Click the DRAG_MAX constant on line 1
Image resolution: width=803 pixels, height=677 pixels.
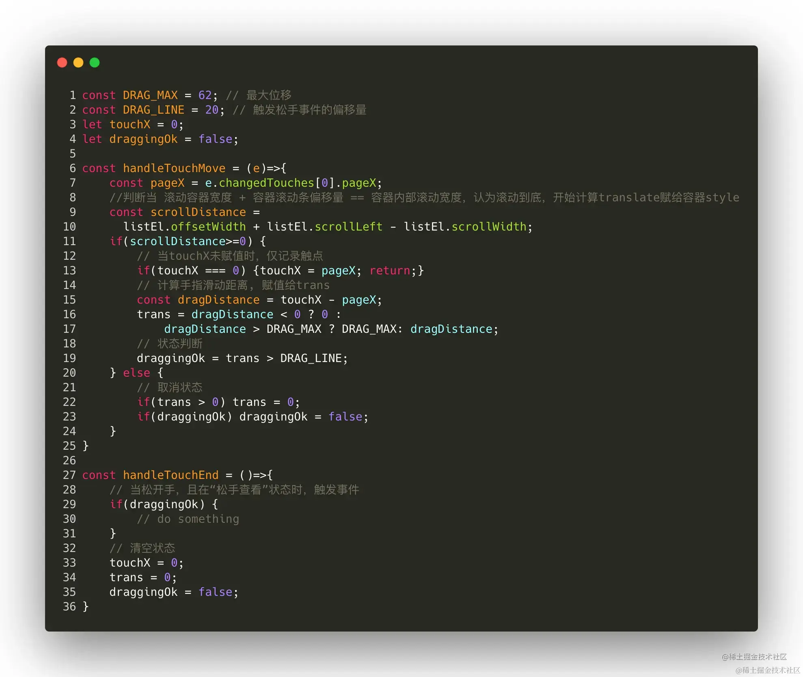click(150, 95)
